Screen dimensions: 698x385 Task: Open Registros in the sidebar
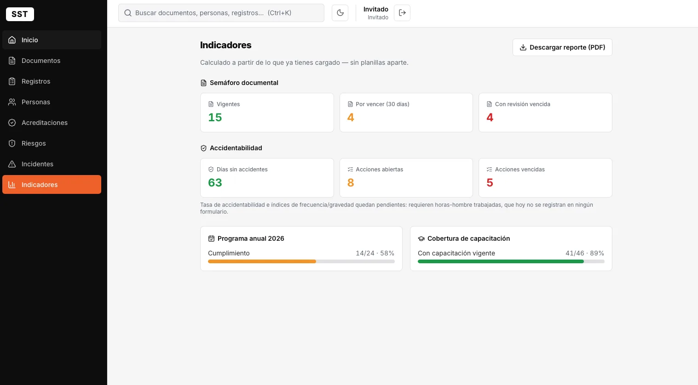coord(52,81)
